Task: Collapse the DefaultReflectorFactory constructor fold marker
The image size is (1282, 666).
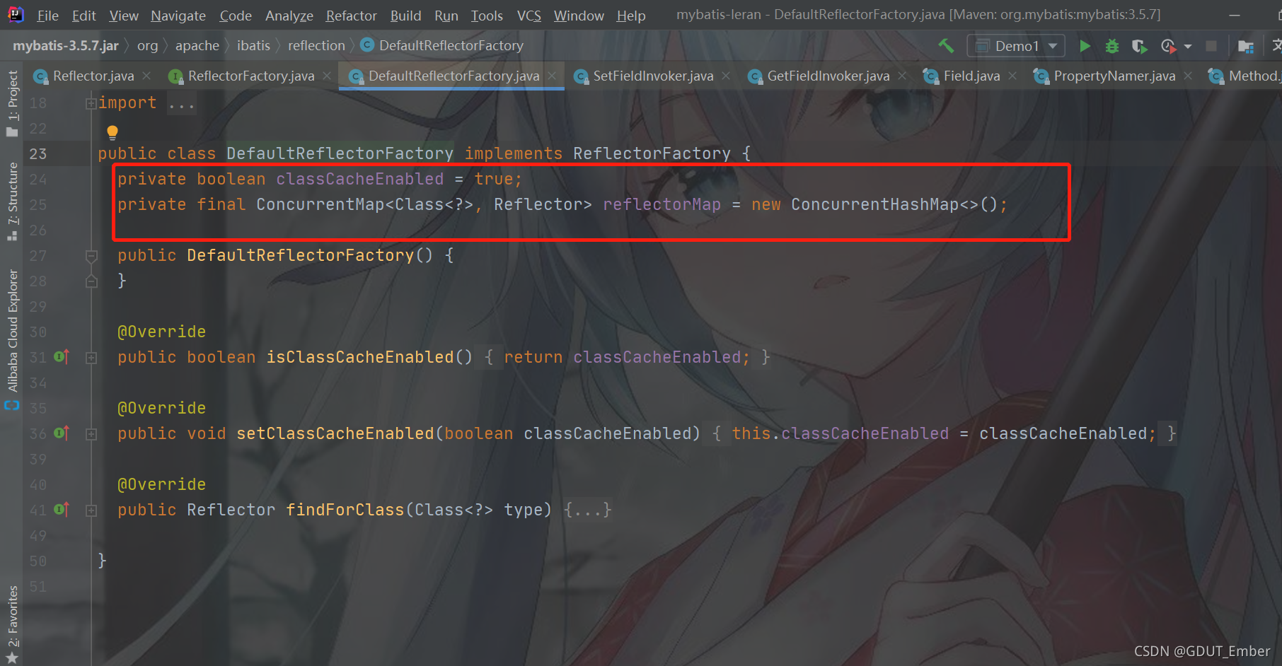Action: [91, 255]
